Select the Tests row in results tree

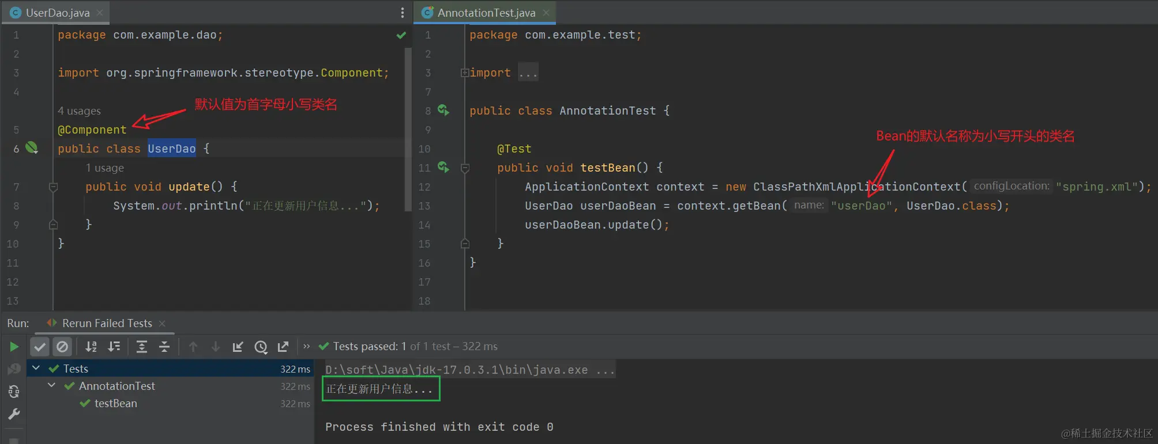coord(170,369)
